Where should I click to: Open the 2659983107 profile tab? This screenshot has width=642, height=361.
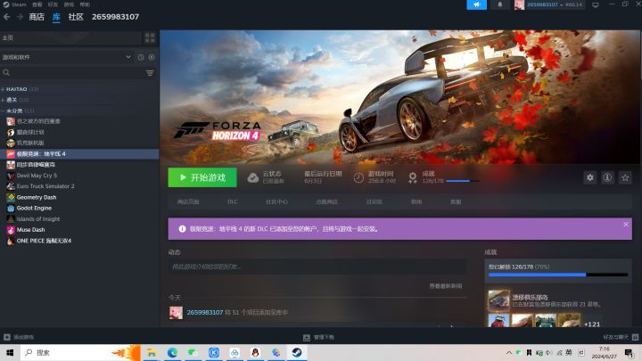tap(115, 17)
